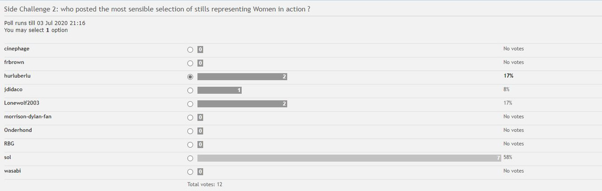Viewport: 602px width, 191px height.
Task: Vote for jdidaco radio button
Action: (190, 90)
